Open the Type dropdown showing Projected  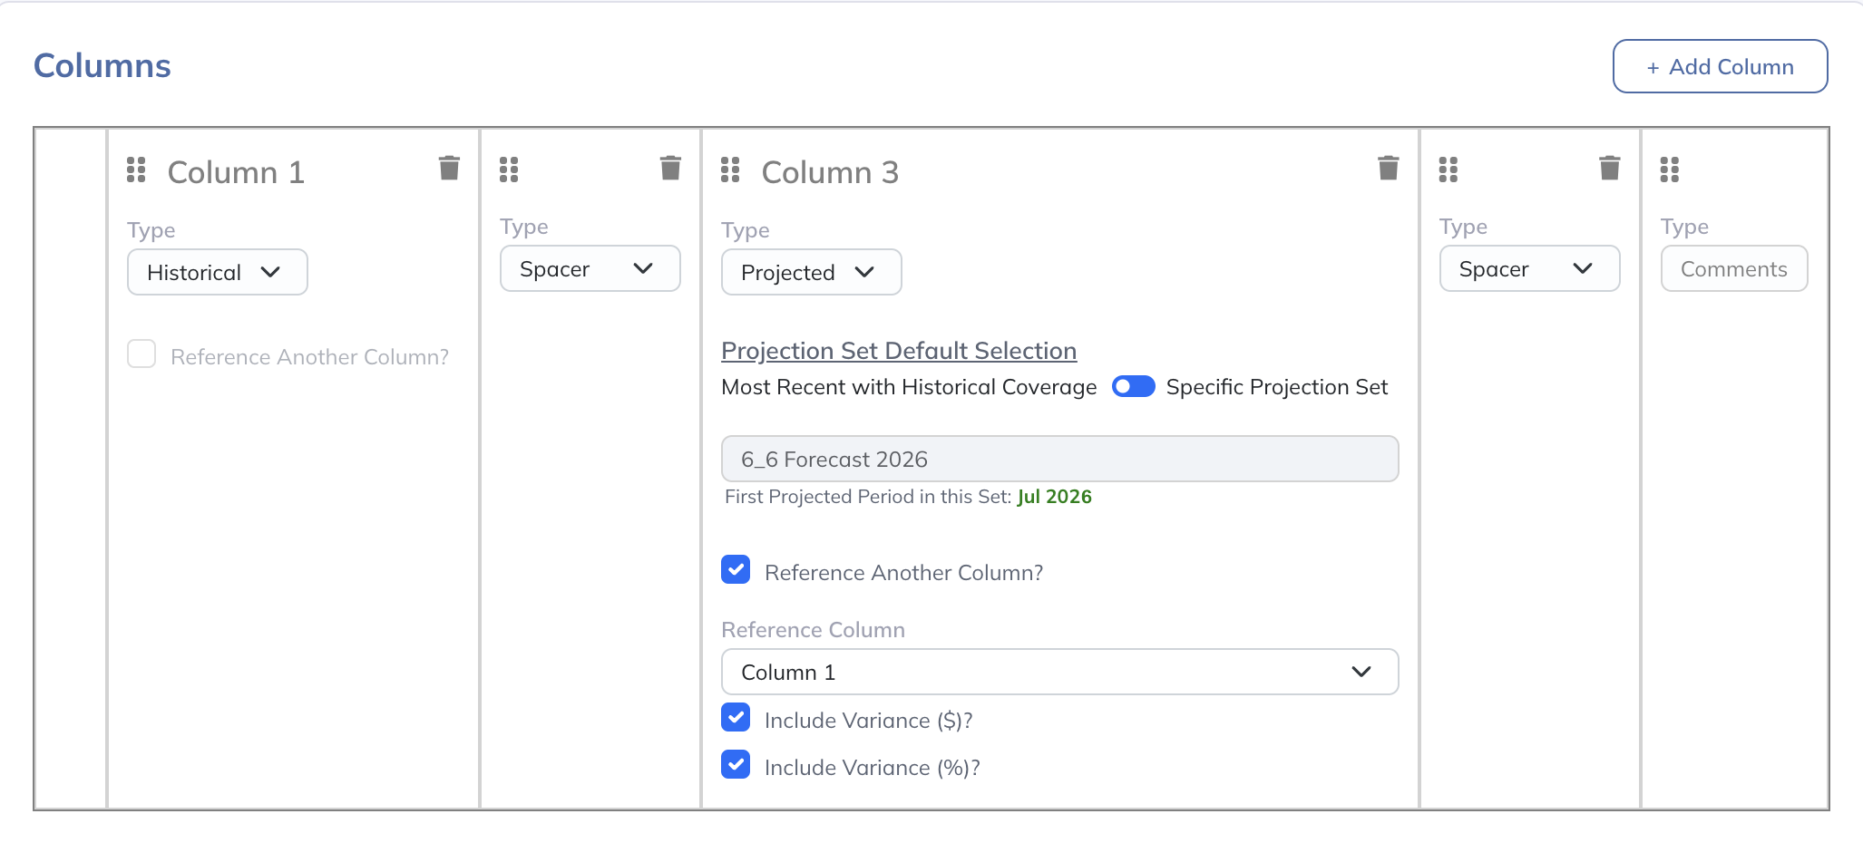[x=812, y=272]
